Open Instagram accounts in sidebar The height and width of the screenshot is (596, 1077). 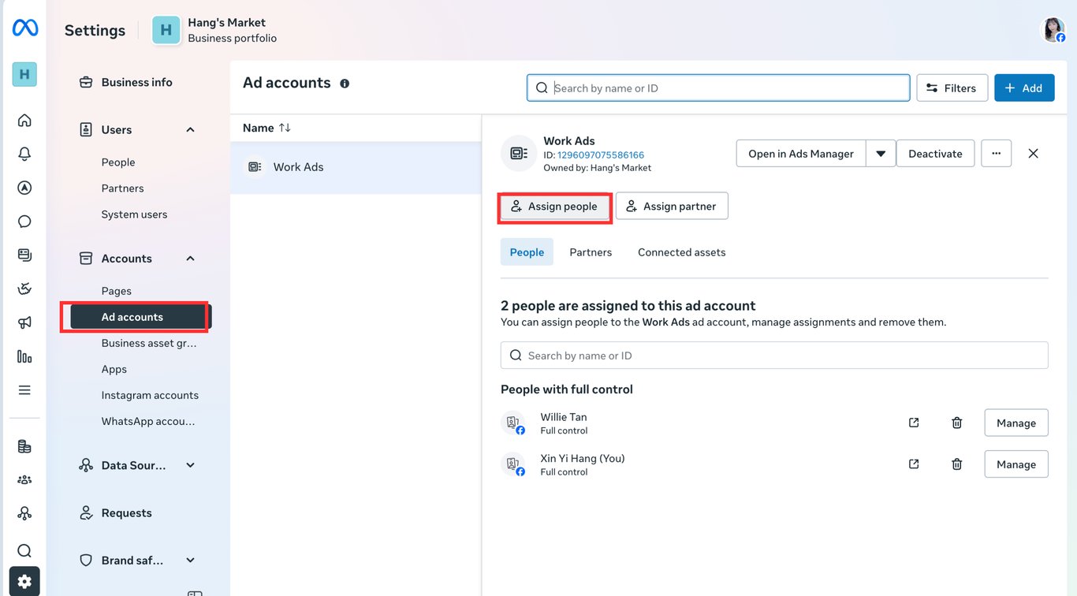point(150,395)
